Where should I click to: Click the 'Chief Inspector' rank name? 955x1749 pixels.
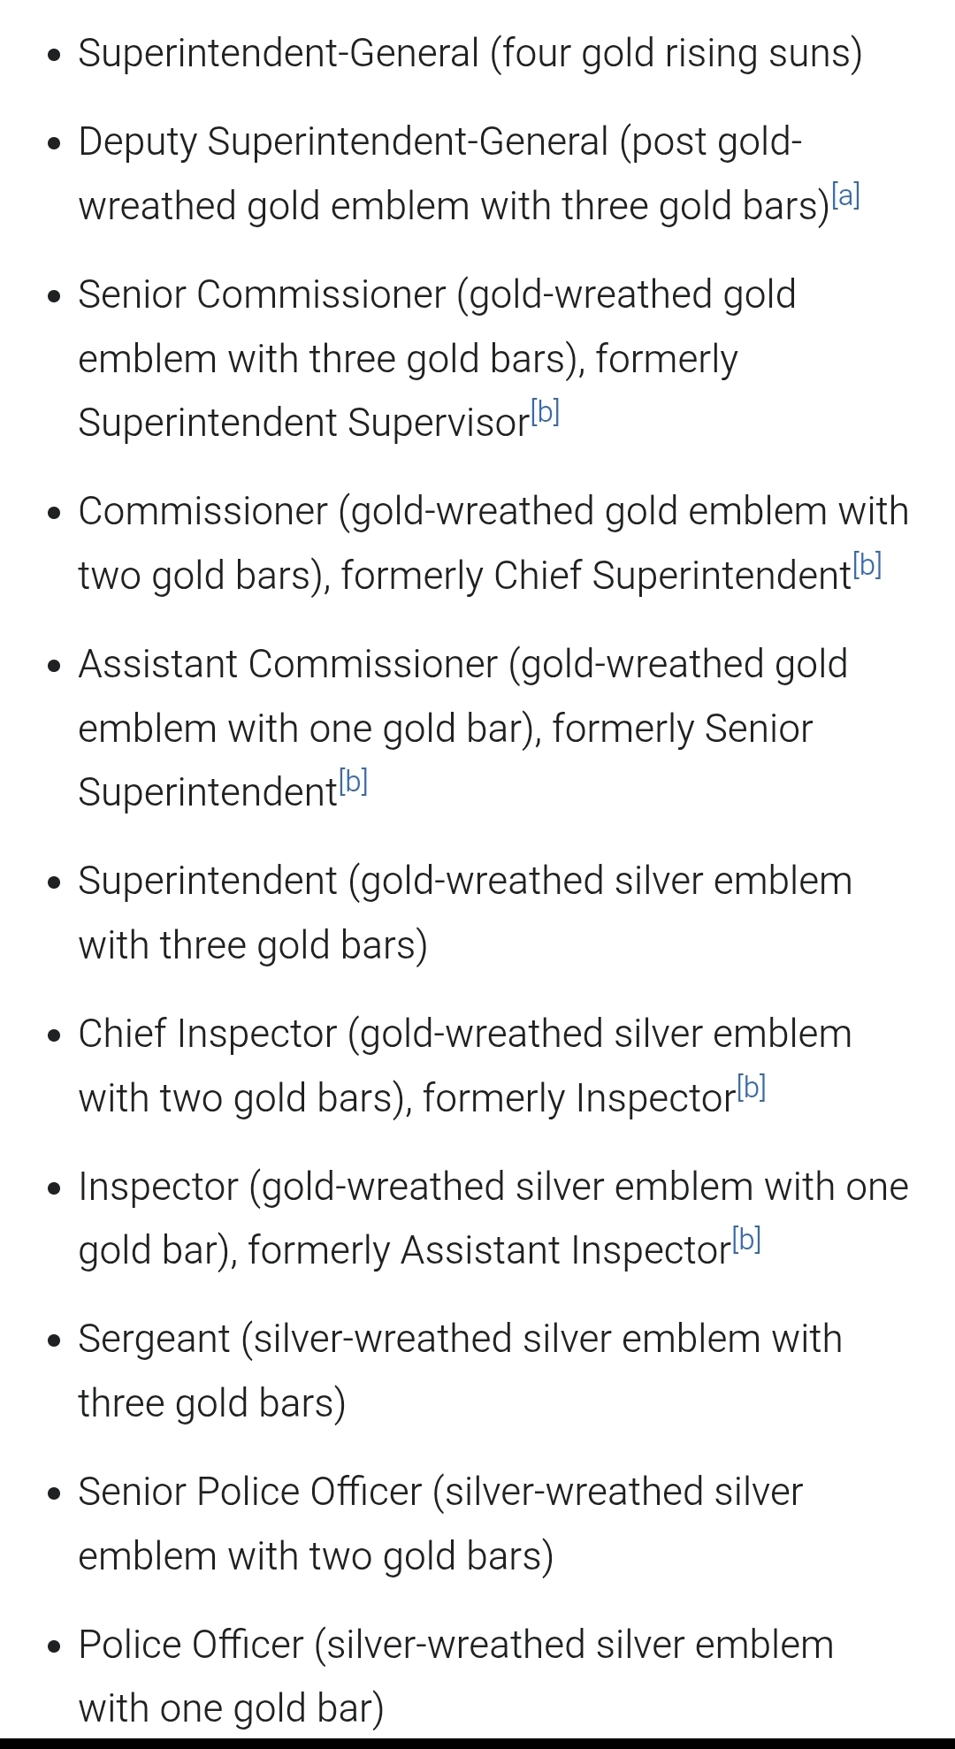(x=207, y=1034)
